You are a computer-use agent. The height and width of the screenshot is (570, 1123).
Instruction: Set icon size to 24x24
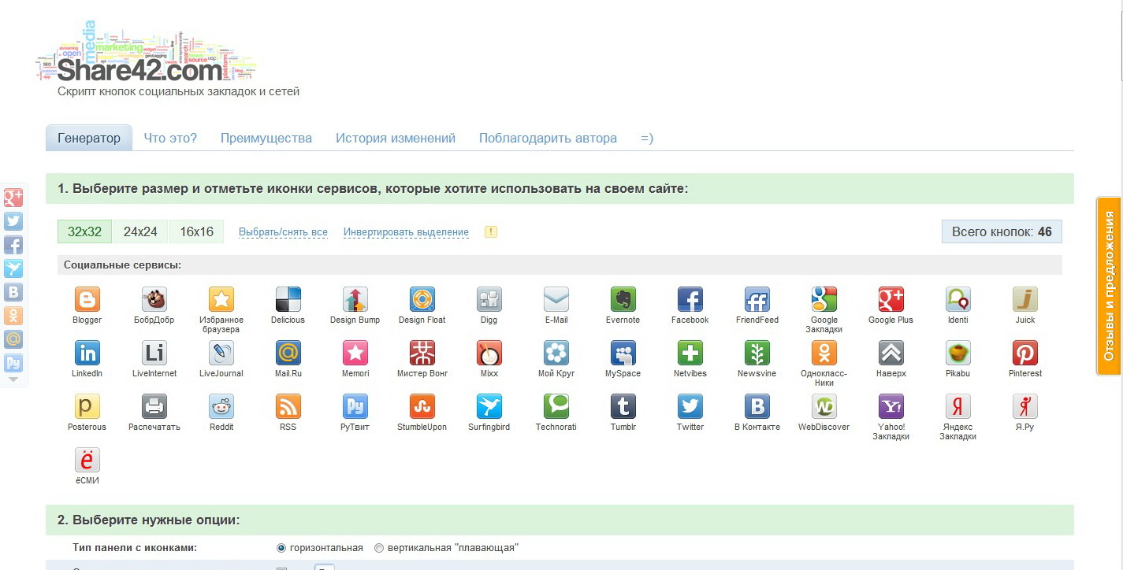pyautogui.click(x=140, y=231)
